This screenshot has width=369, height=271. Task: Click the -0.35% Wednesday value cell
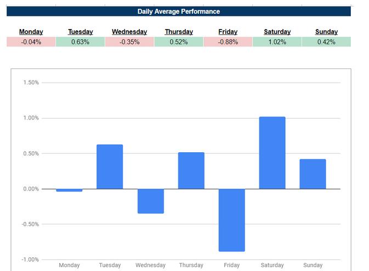coord(129,42)
